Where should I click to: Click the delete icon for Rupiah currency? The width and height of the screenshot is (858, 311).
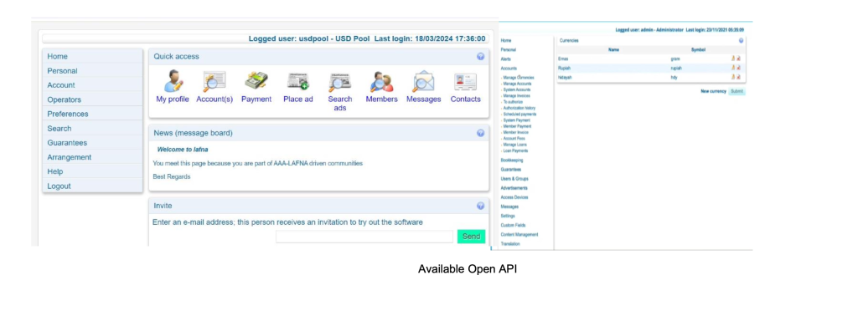(738, 68)
